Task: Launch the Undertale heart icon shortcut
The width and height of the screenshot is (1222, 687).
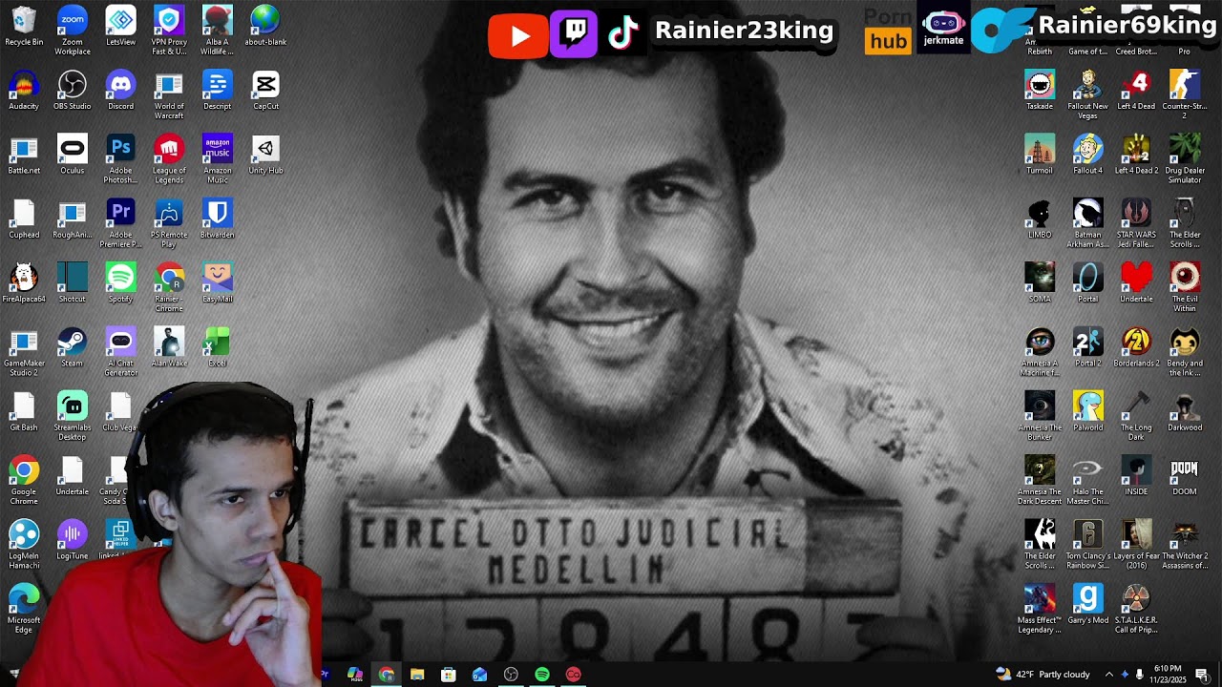Action: (1136, 282)
